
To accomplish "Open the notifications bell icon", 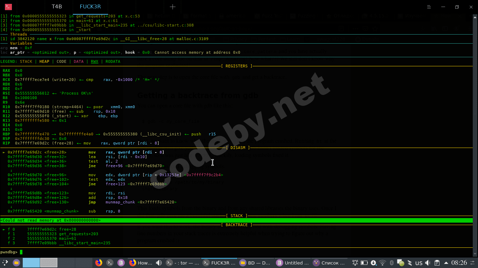I will tap(355, 263).
